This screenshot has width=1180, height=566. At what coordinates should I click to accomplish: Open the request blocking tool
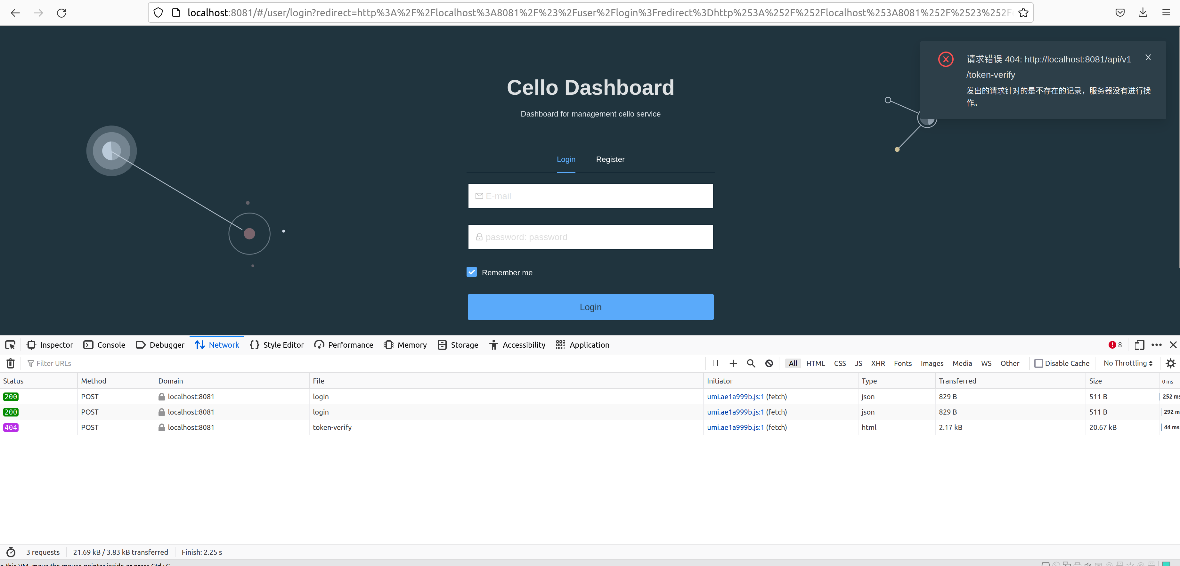point(769,363)
